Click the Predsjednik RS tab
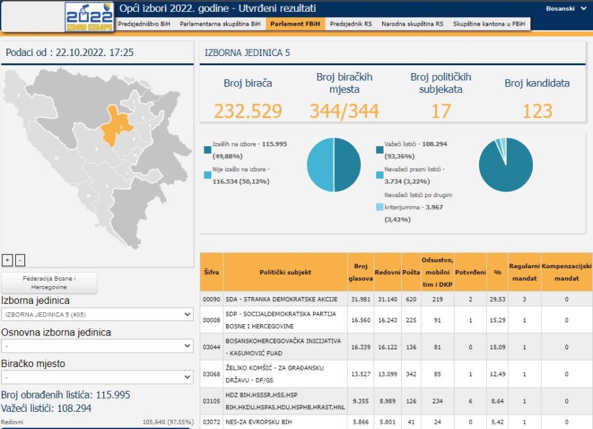Screen dimensions: 593x429 351,24
